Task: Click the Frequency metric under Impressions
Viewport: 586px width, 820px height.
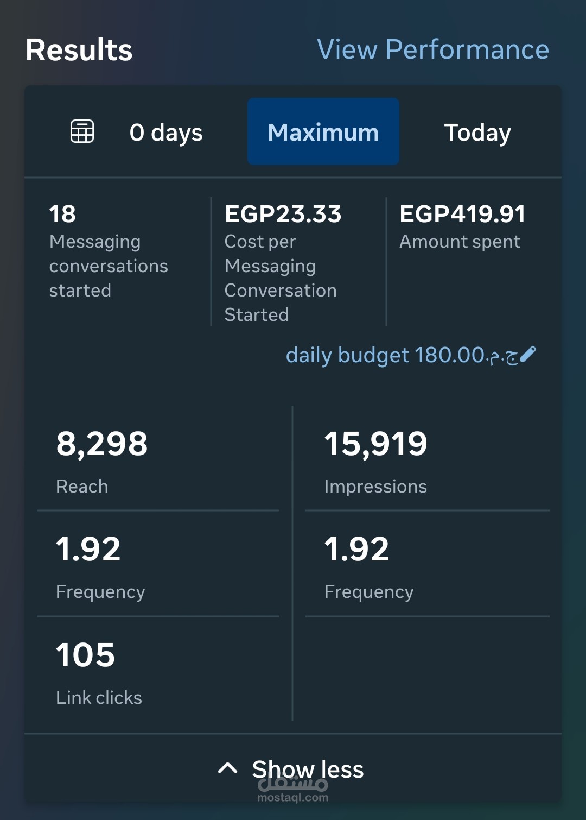Action: click(369, 566)
